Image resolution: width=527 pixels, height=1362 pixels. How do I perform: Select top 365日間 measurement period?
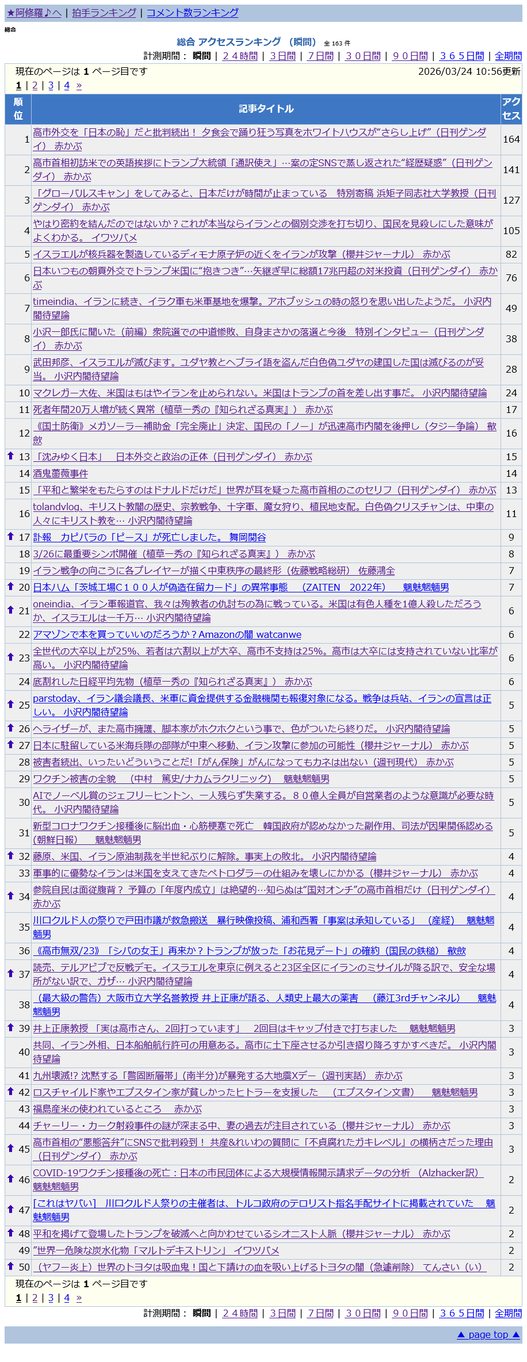[462, 56]
